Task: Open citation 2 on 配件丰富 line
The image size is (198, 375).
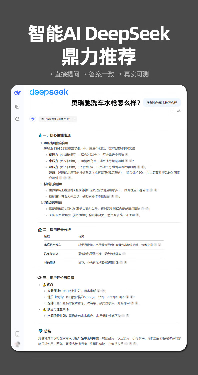Action: [132, 303]
